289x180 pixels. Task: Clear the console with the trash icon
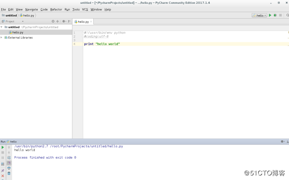click(9, 173)
